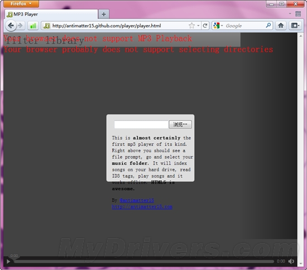Expand the search engine selector dropdown
Screen dimensions: 307x270
tap(222, 26)
